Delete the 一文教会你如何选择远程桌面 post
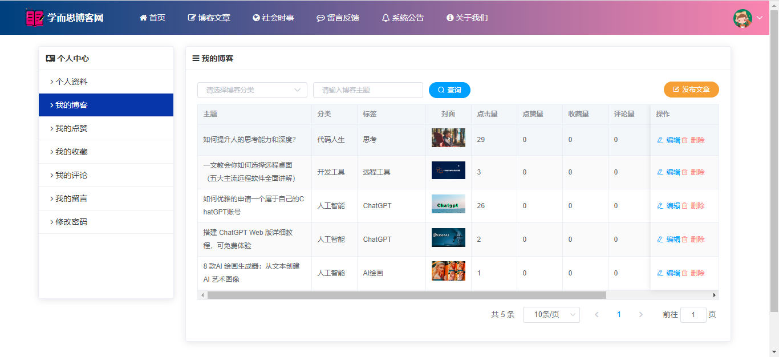This screenshot has height=357, width=779. pos(693,172)
